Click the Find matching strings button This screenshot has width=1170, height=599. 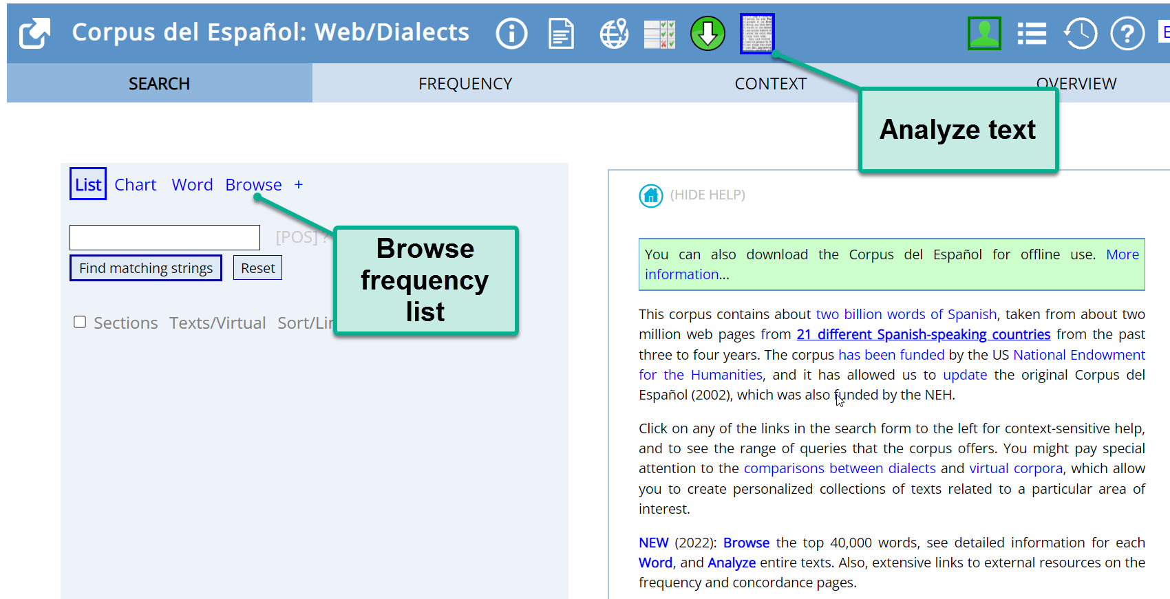pos(146,268)
